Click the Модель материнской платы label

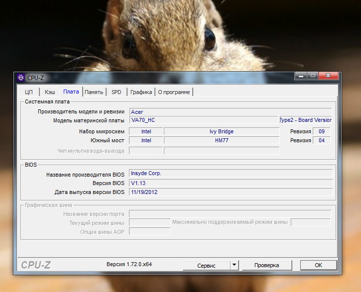coord(89,120)
